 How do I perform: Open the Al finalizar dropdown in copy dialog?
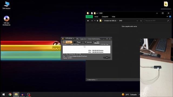[x=70, y=38]
